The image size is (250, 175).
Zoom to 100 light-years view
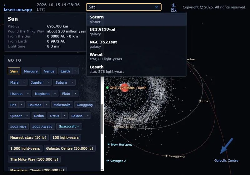tap(66, 137)
